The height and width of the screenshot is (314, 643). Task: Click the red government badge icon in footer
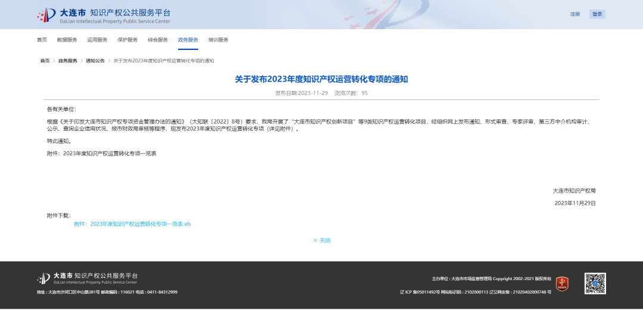[x=562, y=284]
